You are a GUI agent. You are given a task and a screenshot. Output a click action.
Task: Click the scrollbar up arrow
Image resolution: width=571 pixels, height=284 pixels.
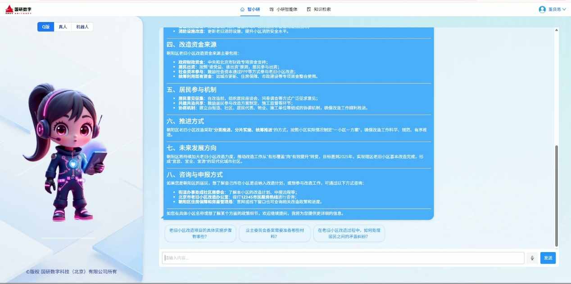click(557, 30)
